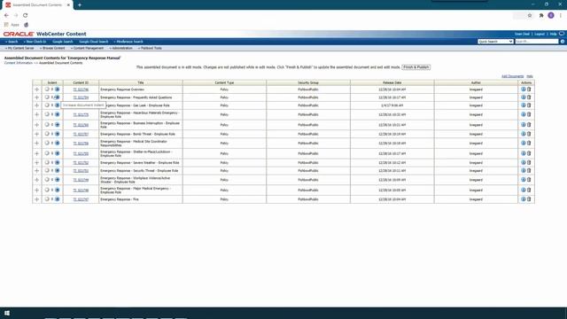
Task: Increase indent for Emergency Response - Fire row
Action: 57,199
